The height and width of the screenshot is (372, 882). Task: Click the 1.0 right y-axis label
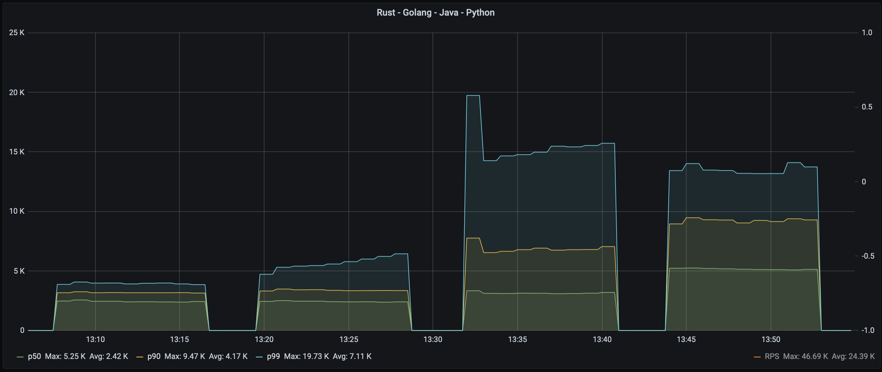tap(867, 33)
